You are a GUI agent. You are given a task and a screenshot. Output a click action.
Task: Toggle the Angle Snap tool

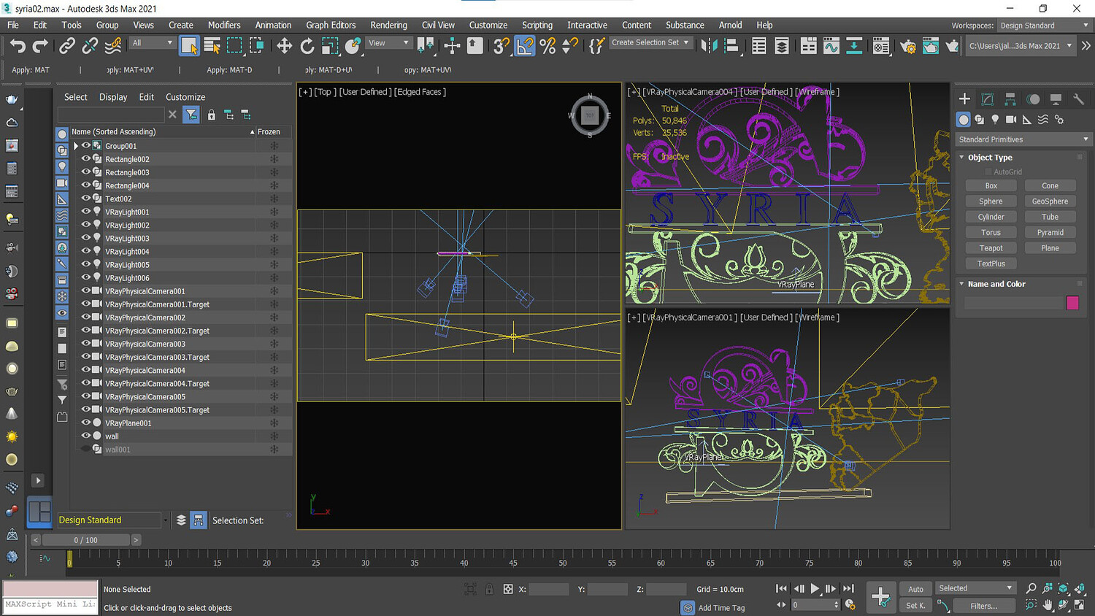(x=525, y=46)
